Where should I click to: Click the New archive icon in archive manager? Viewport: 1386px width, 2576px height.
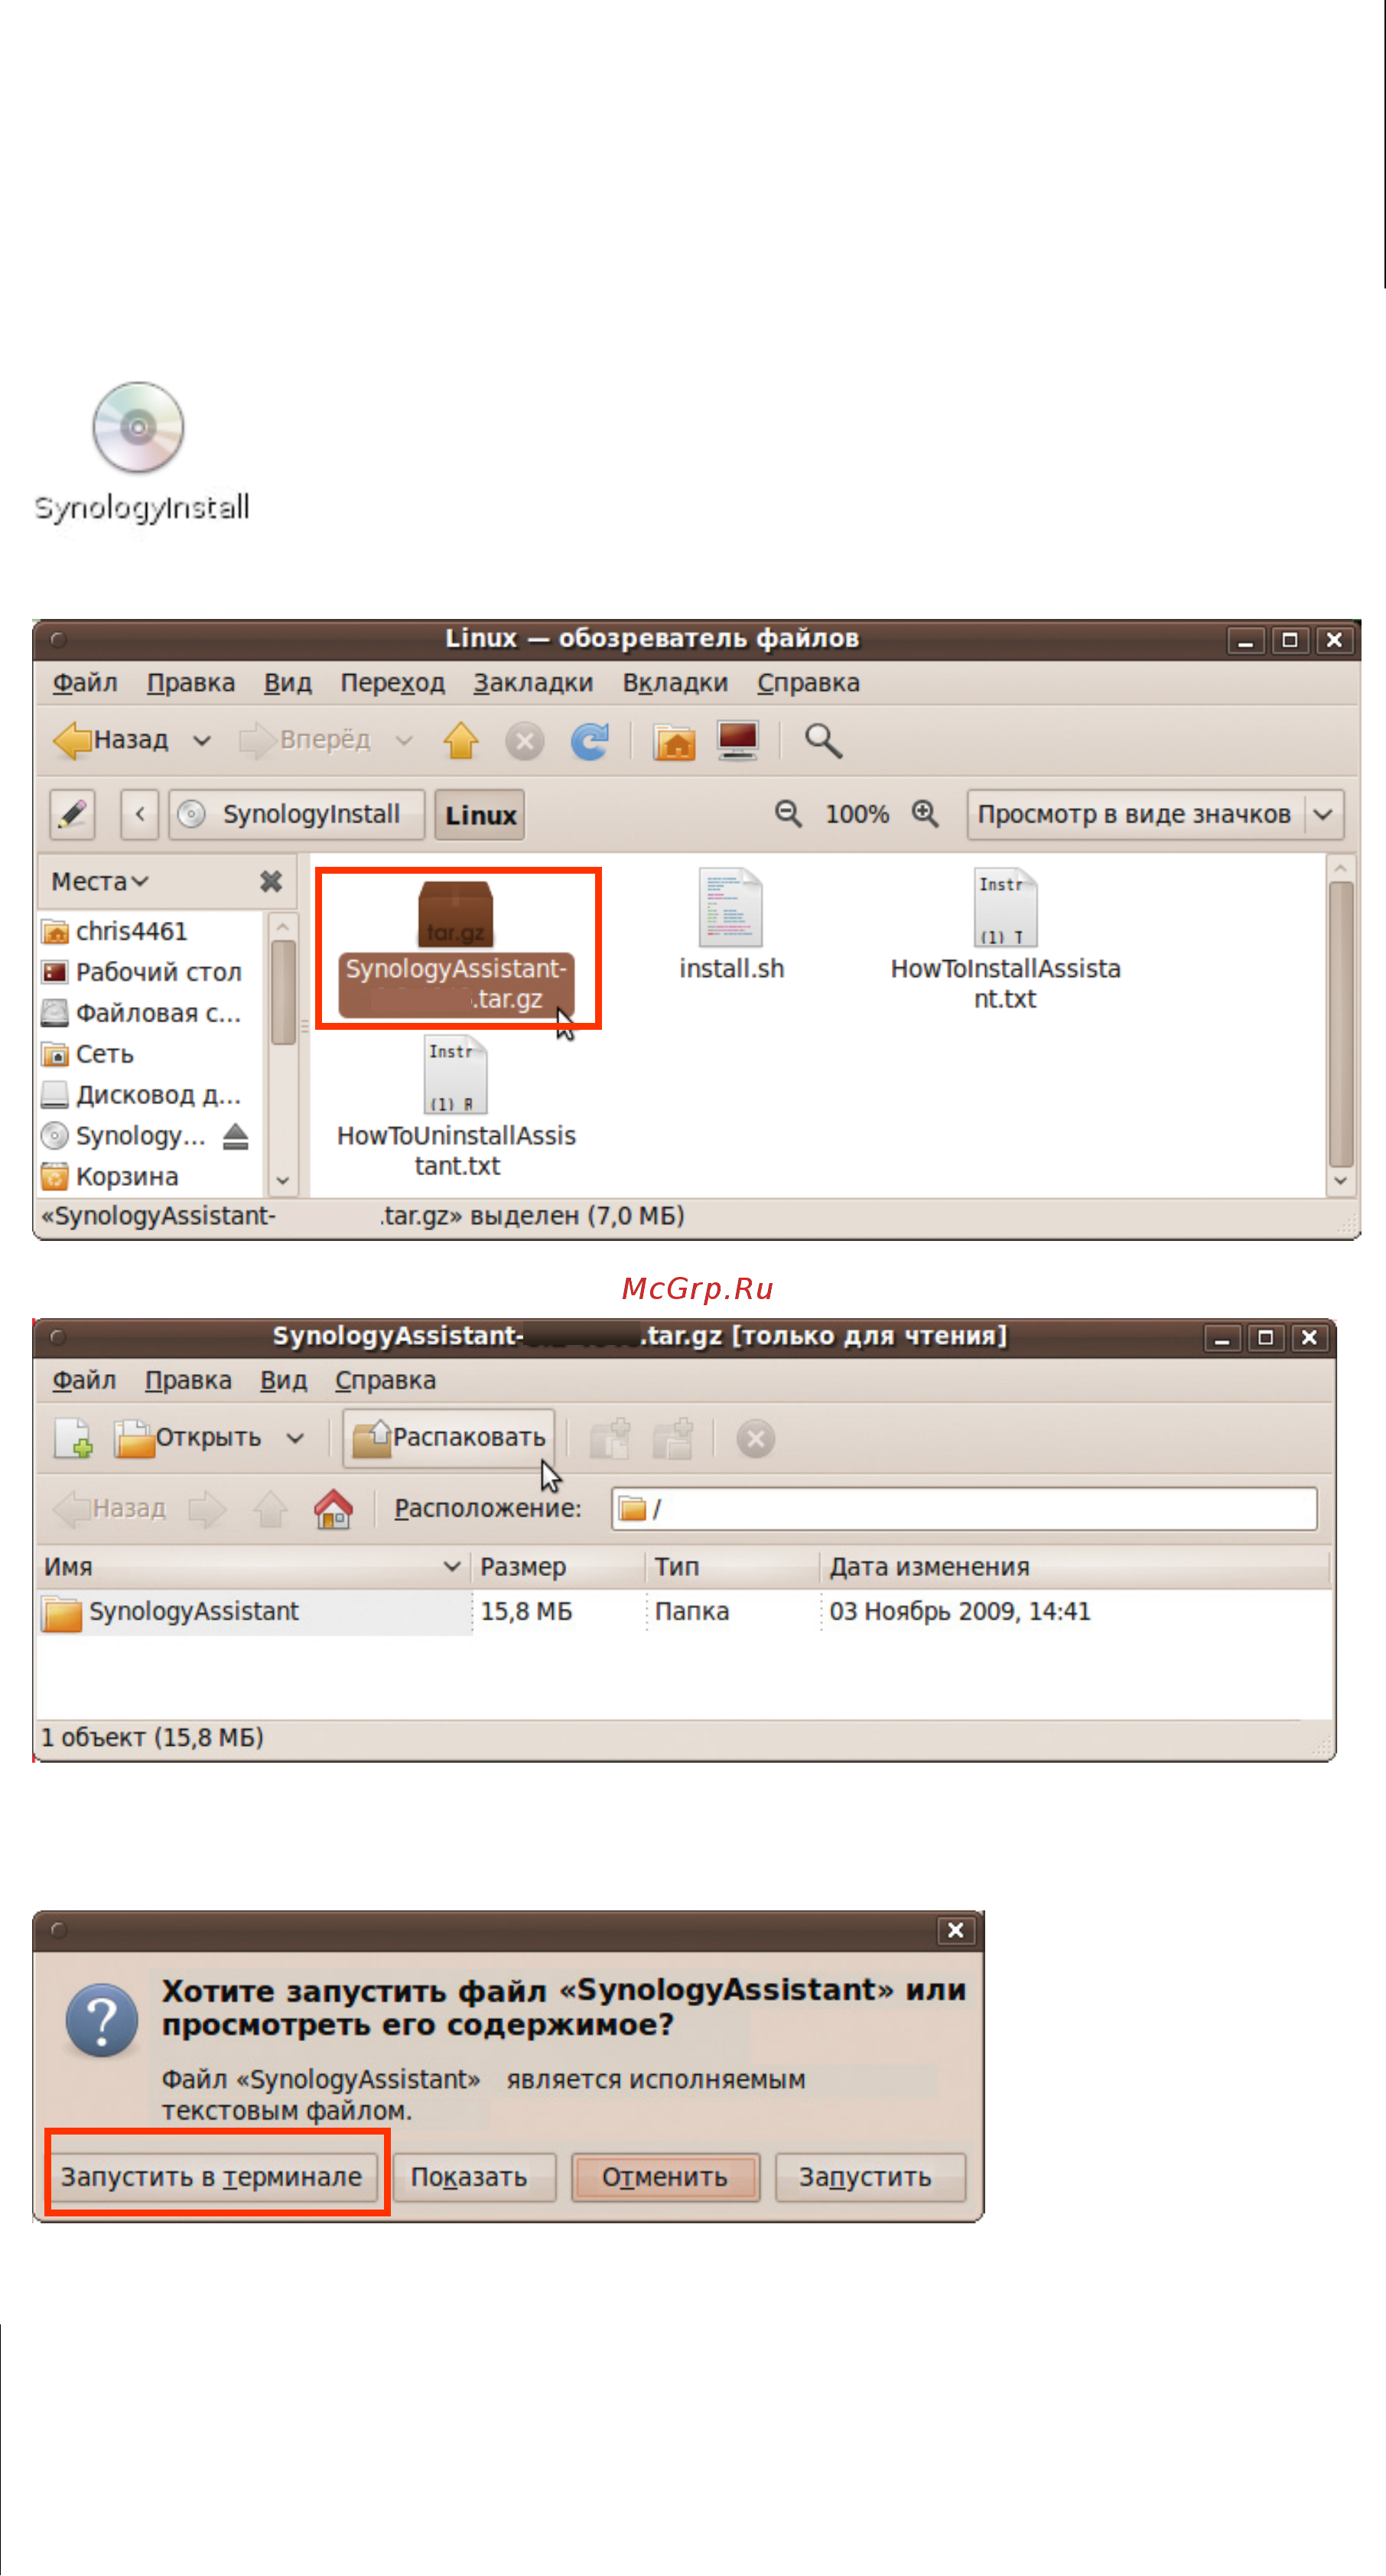click(x=73, y=1438)
